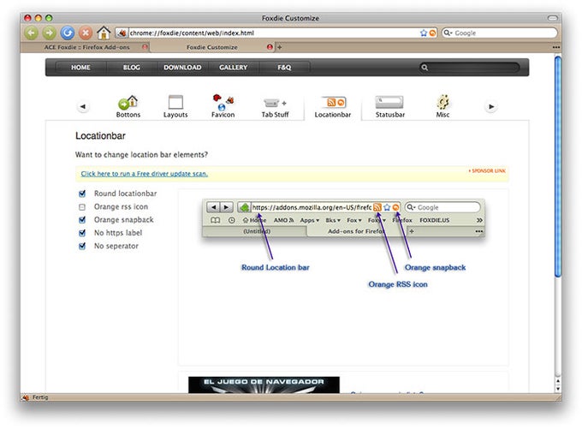Toggle No https label checkbox
This screenshot has height=429, width=582.
tap(82, 233)
